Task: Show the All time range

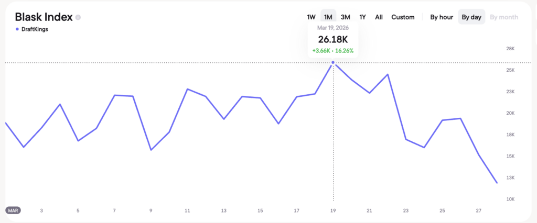Action: click(379, 17)
